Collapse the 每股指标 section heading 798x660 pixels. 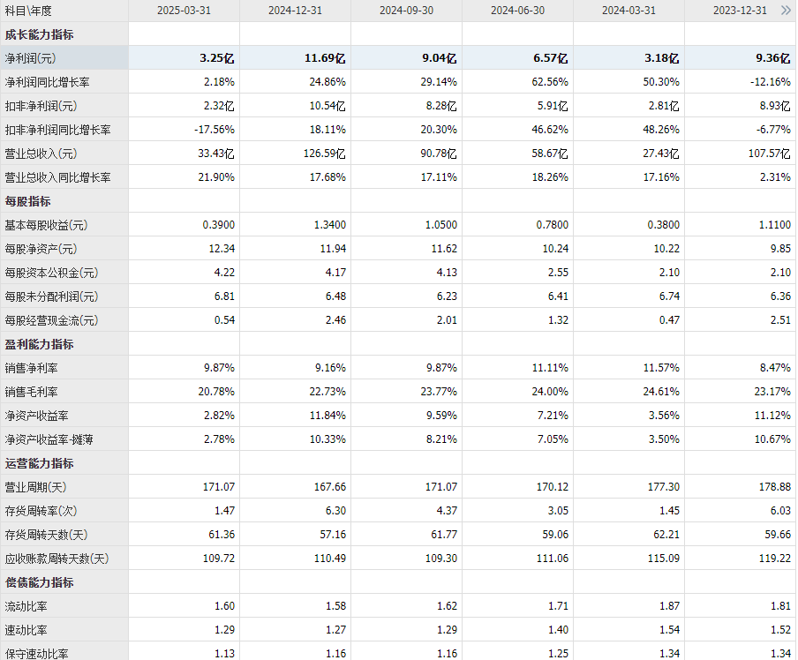click(27, 201)
